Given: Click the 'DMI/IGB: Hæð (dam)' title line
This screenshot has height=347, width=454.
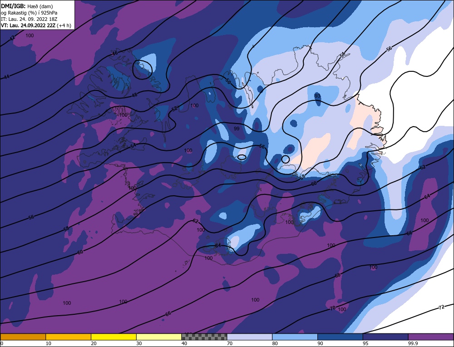Looking at the screenshot, I should click(27, 6).
